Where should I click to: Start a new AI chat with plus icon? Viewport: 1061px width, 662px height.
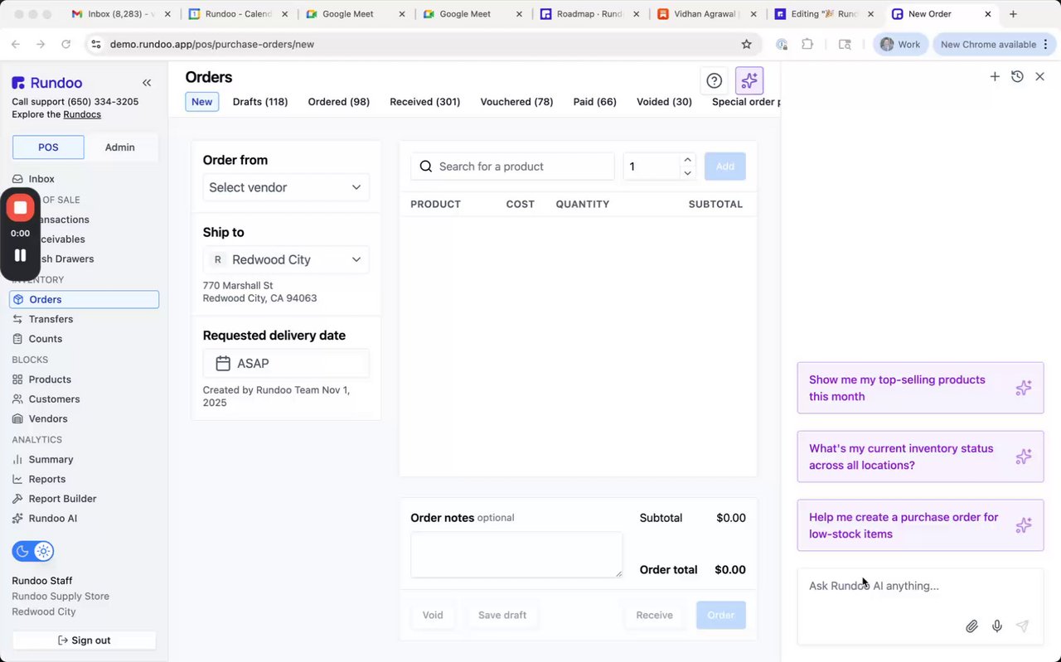[995, 76]
